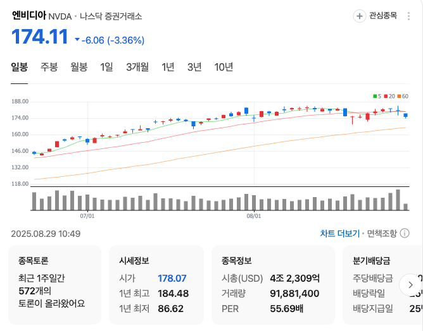This screenshot has width=423, height=331.
Task: Open the 면책조항 disclaimer link
Action: [x=382, y=233]
